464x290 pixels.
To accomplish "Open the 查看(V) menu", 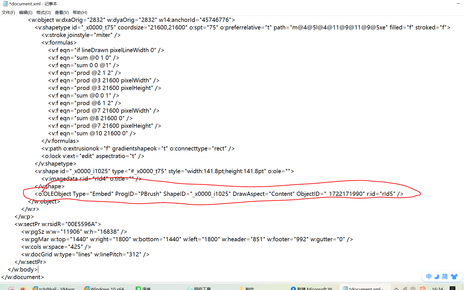I will point(62,12).
